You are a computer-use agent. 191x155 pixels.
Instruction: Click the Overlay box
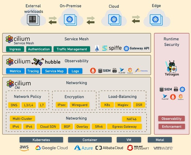point(82,126)
